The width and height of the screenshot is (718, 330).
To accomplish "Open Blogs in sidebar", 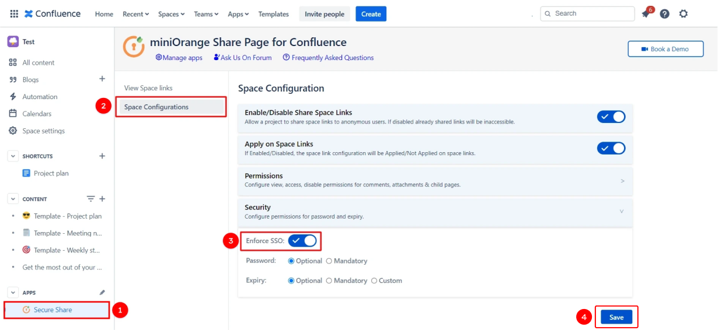I will point(30,80).
